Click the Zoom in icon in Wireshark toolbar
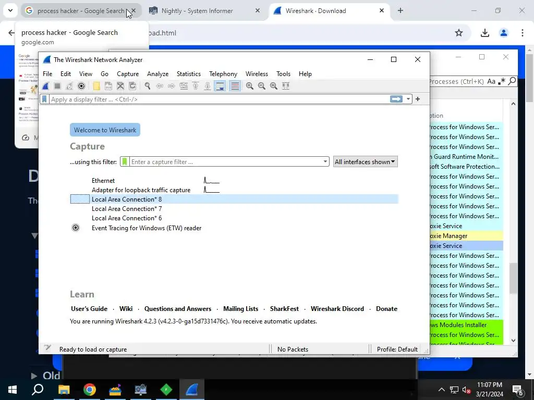This screenshot has height=400, width=534. pos(250,86)
